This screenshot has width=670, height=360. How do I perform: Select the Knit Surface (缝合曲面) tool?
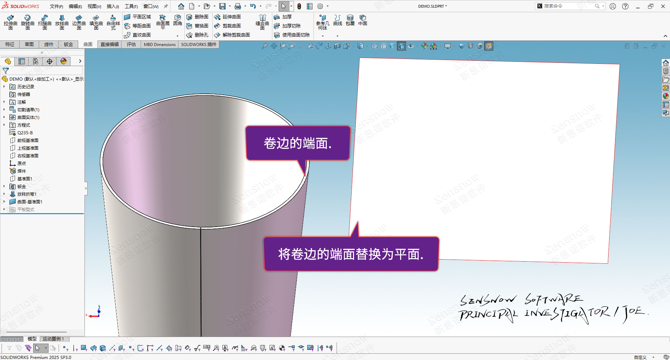pos(262,22)
